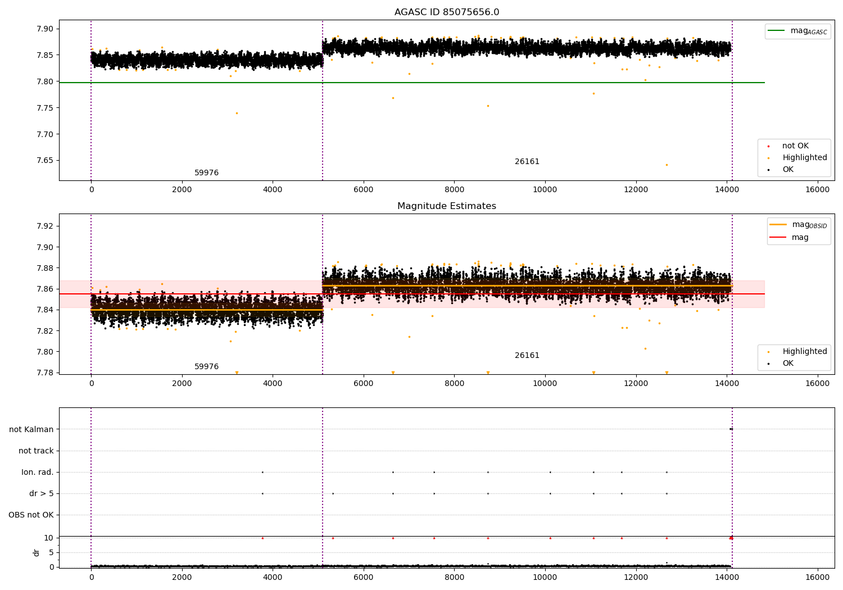Viewport: 843px width, 590px height.
Task: Click the green mag AGASC line in top plot
Action: (x=412, y=83)
